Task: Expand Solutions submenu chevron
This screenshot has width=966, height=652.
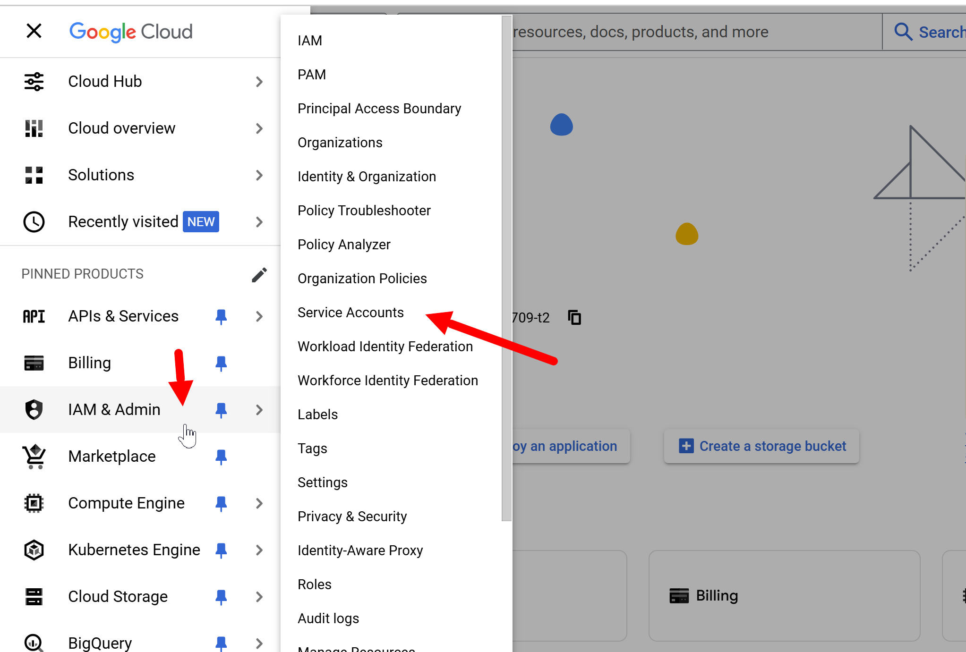Action: click(x=259, y=175)
